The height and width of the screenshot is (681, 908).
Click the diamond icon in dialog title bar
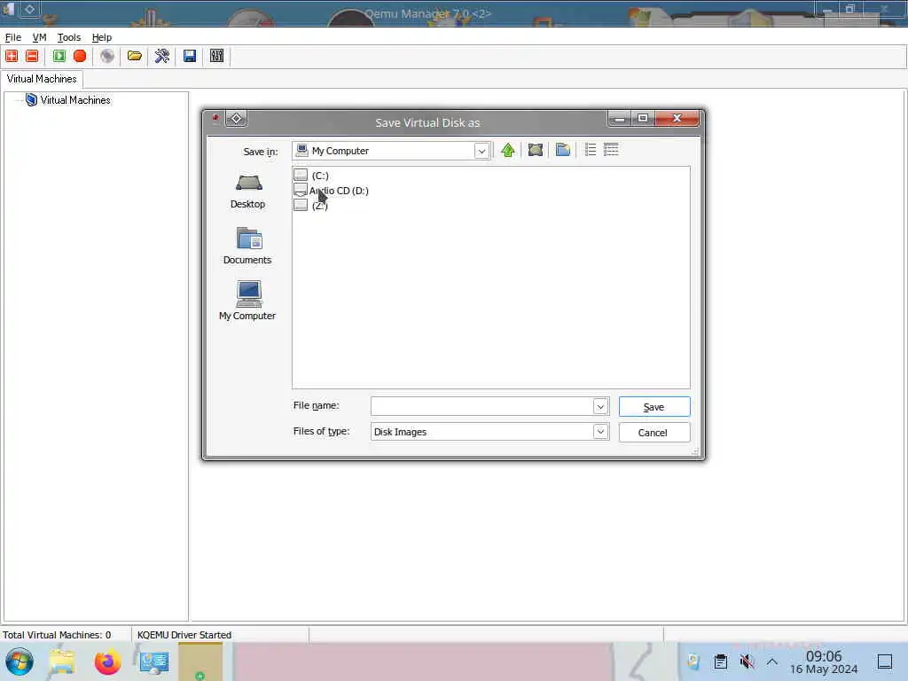236,118
